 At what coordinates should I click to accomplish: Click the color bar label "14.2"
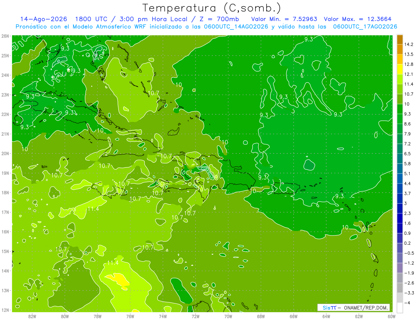[x=409, y=44]
